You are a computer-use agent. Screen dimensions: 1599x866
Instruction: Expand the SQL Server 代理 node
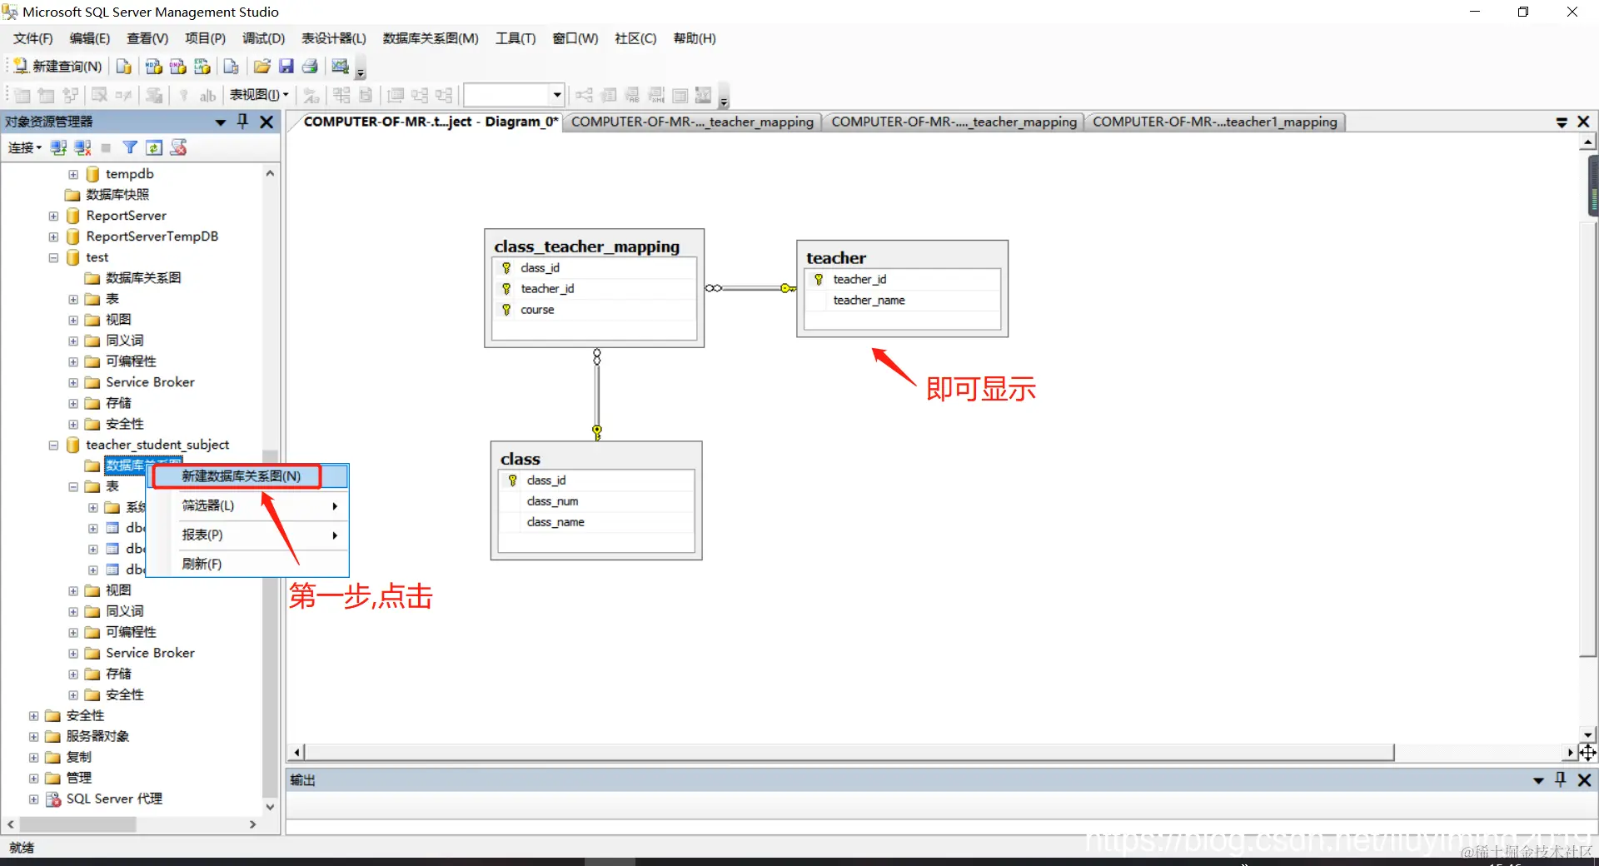(33, 799)
